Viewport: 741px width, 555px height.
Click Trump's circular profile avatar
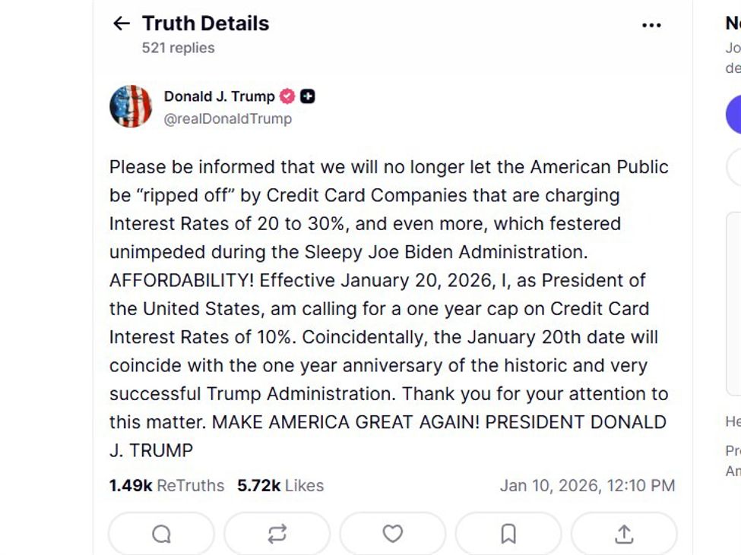131,106
